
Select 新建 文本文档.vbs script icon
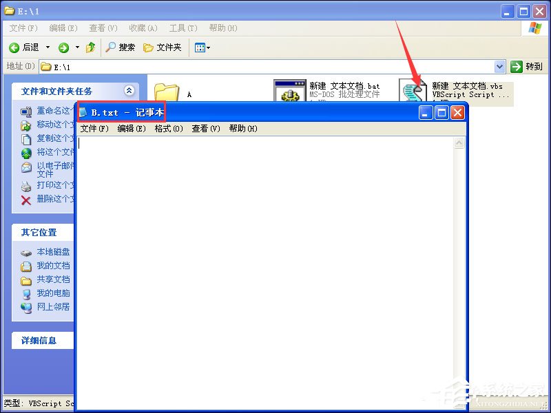point(413,91)
